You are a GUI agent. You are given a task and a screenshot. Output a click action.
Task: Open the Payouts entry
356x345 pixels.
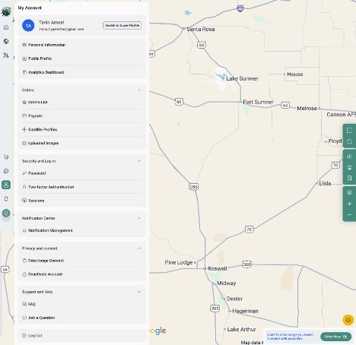pos(81,116)
